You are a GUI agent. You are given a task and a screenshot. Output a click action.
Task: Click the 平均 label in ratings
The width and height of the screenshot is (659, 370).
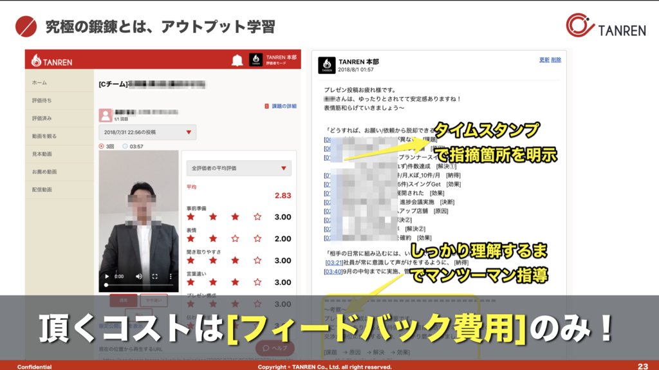[x=191, y=187]
